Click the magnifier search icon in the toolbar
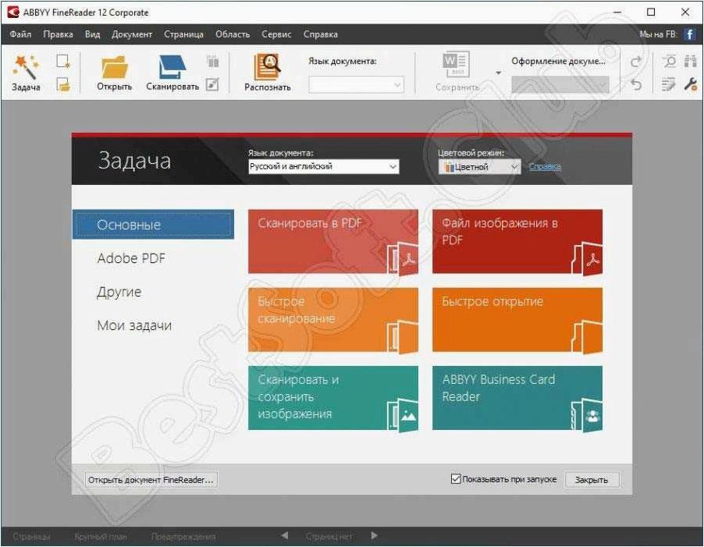Image resolution: width=704 pixels, height=547 pixels. pos(670,62)
